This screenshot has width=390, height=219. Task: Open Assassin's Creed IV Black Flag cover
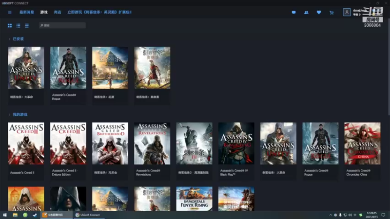(x=236, y=143)
